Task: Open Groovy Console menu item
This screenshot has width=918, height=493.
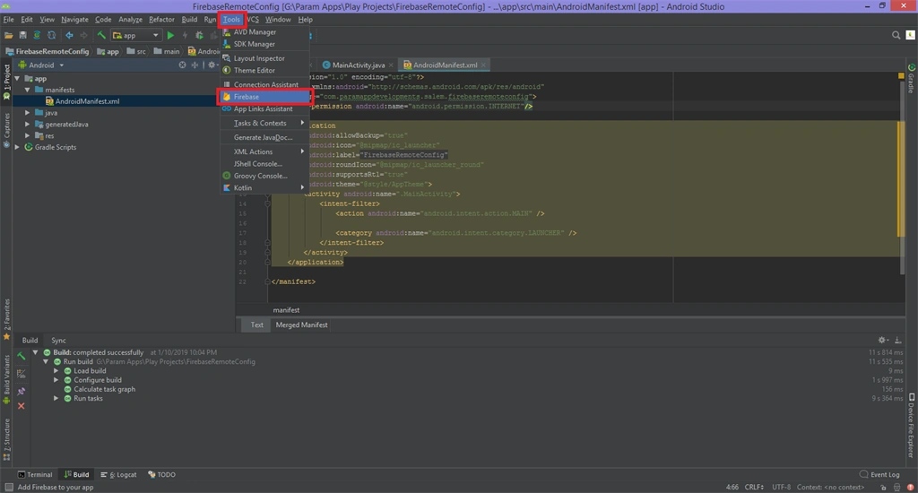Action: (x=265, y=176)
